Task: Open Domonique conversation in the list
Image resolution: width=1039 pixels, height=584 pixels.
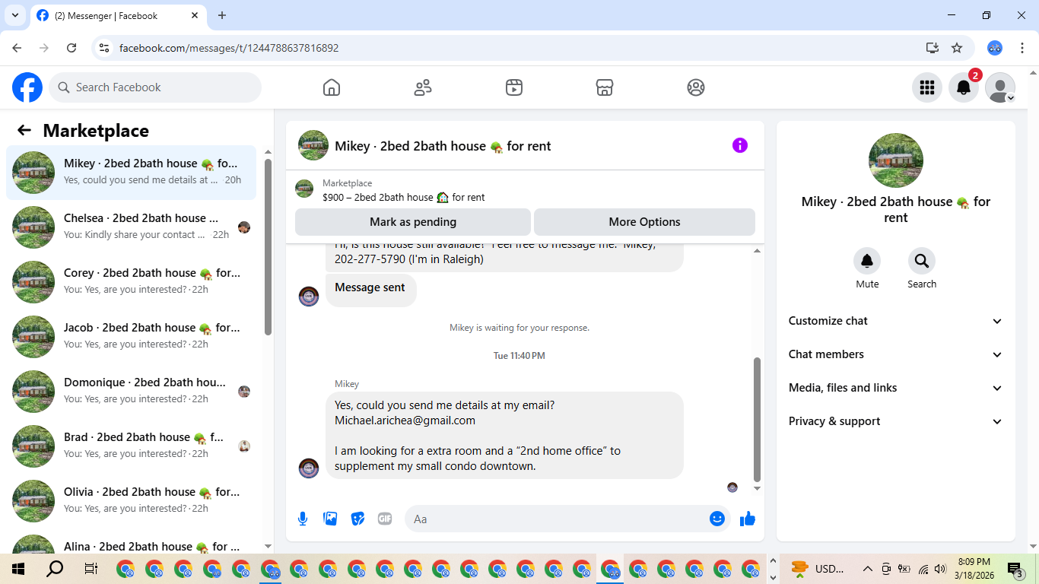Action: (131, 392)
